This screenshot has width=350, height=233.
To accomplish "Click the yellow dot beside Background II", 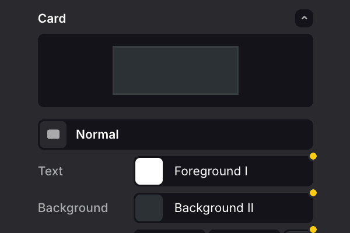I will point(313,193).
